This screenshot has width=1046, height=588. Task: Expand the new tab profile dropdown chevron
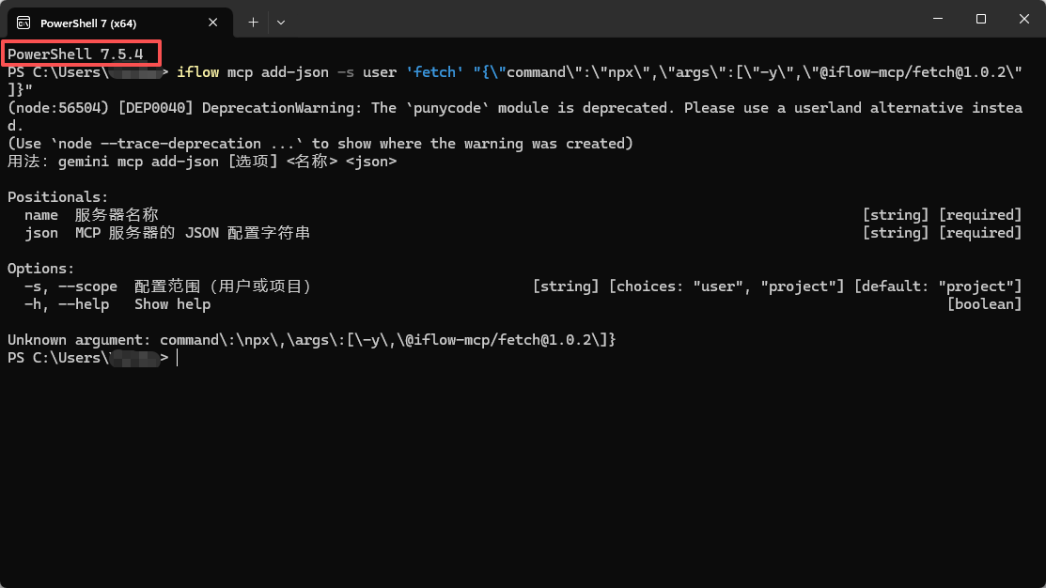point(281,22)
